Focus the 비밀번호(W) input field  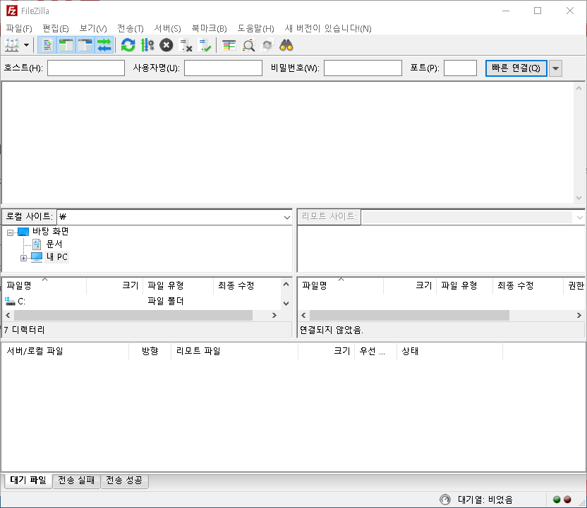click(363, 68)
